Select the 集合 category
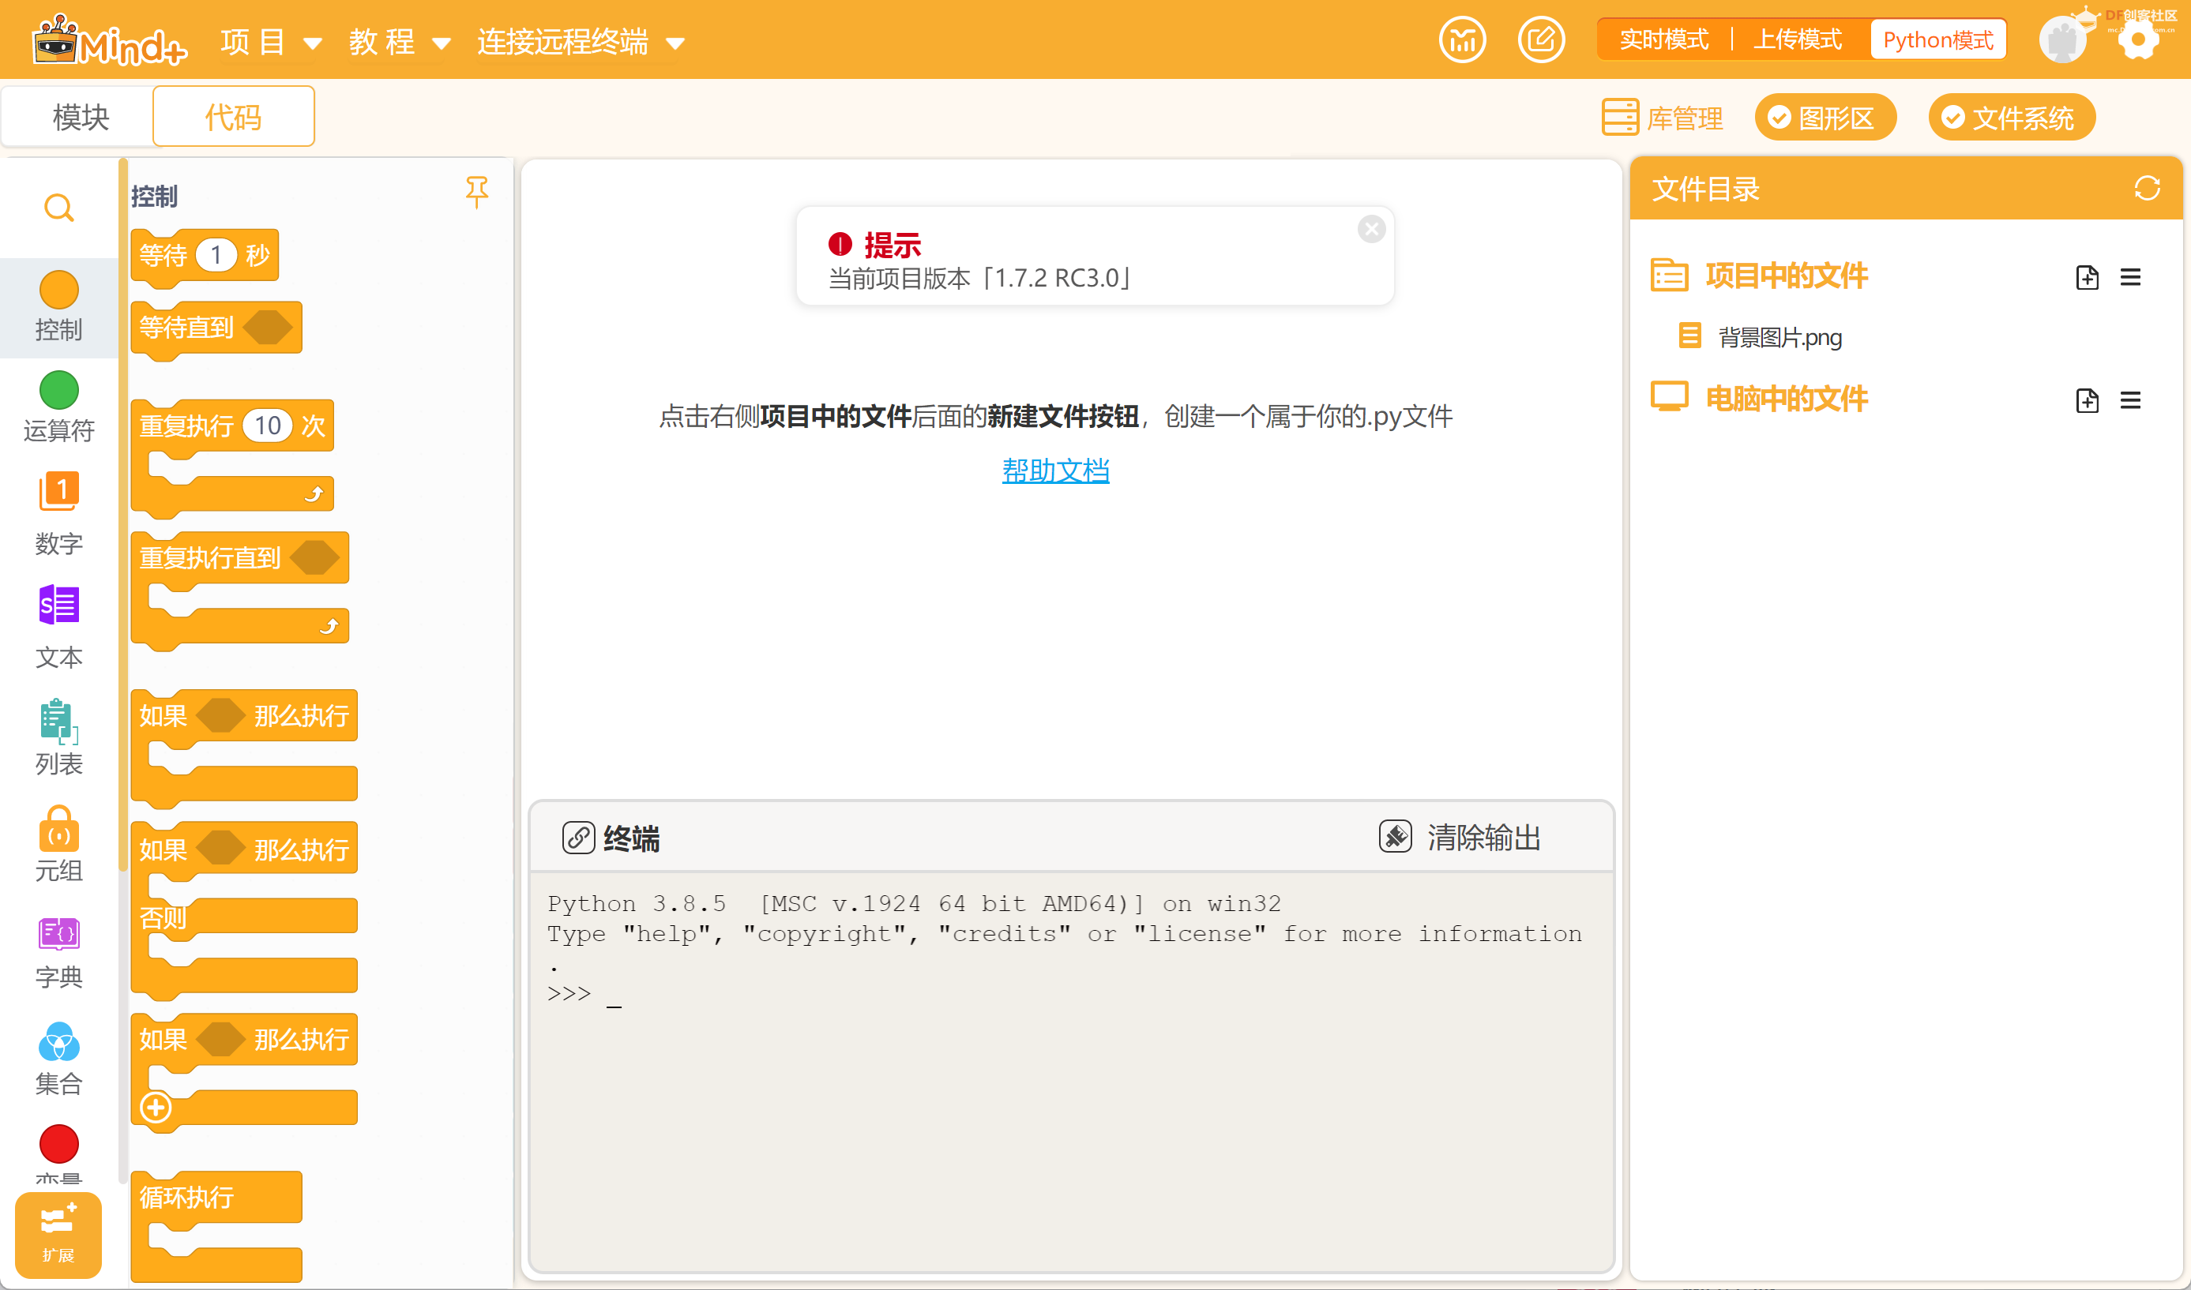The height and width of the screenshot is (1290, 2191). [58, 1058]
